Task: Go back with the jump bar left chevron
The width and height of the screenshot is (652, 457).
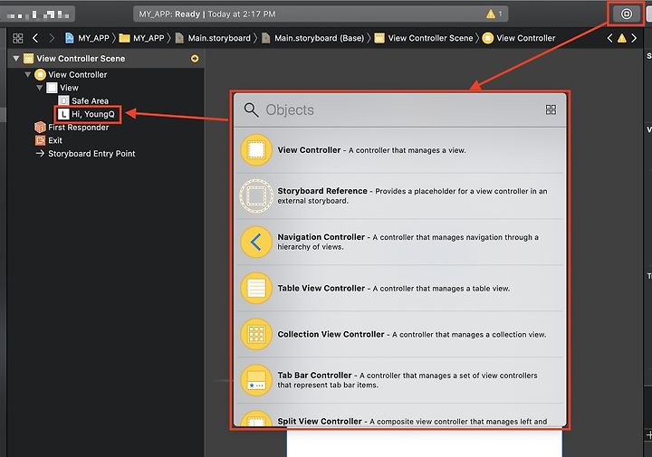Action: coord(35,38)
